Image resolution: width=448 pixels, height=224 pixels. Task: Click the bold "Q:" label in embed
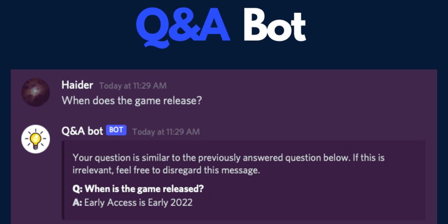point(77,189)
